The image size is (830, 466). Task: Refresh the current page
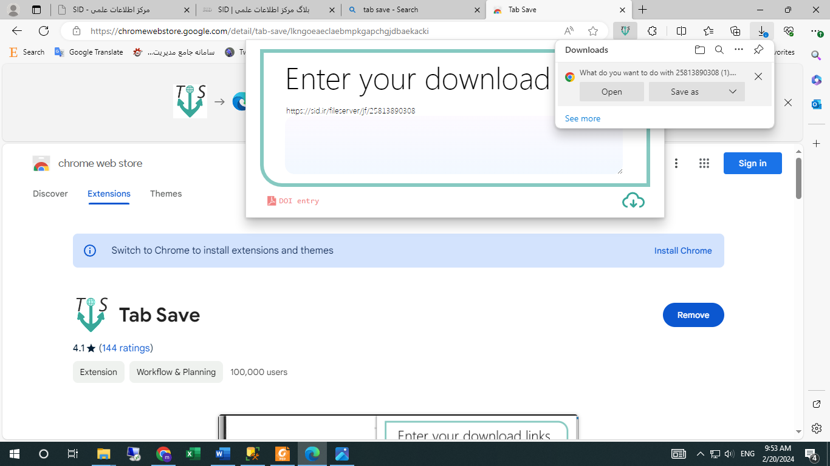click(x=44, y=31)
